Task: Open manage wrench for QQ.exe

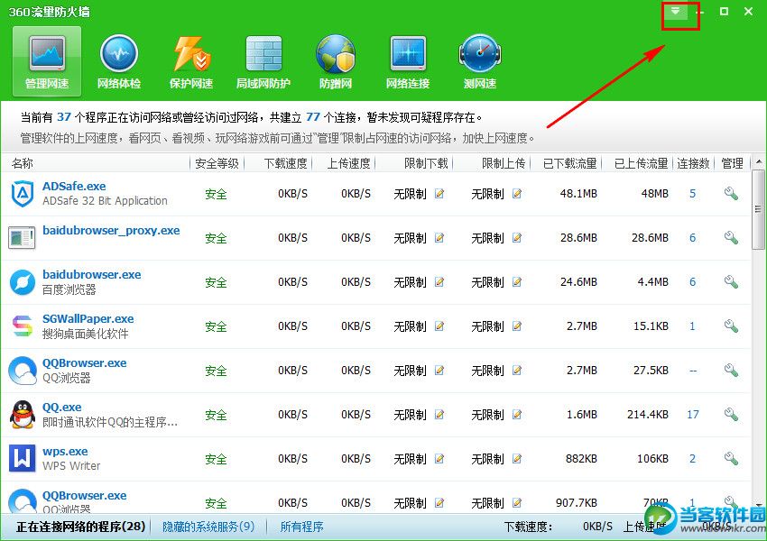Action: (x=731, y=415)
